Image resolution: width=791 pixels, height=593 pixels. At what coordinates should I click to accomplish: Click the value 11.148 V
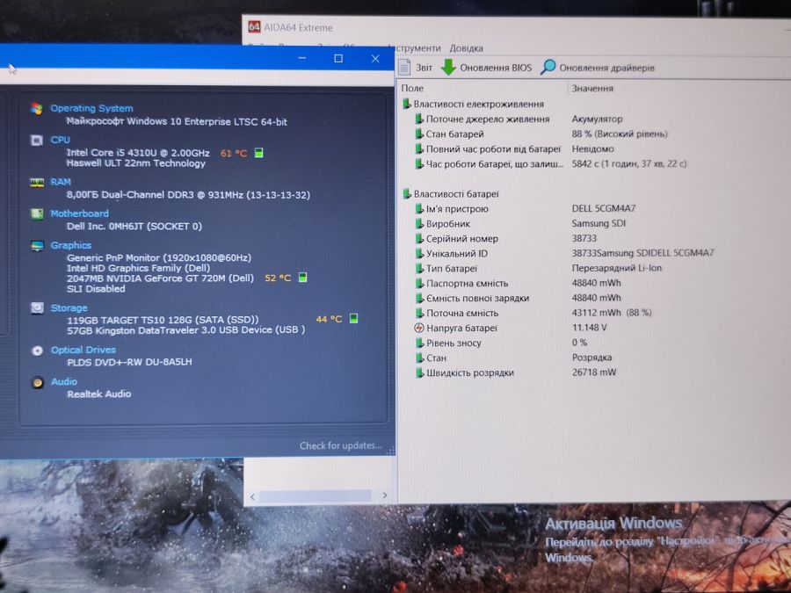(589, 328)
